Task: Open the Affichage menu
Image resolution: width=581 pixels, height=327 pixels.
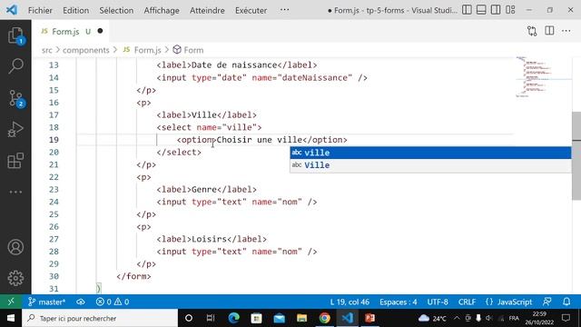Action: click(x=162, y=10)
